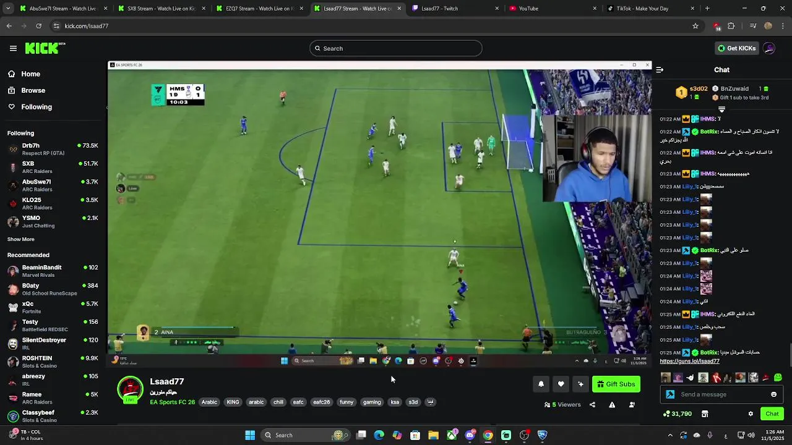This screenshot has height=445, width=792.
Task: Open the guns.lol/lsaad77 chat link
Action: (x=689, y=361)
